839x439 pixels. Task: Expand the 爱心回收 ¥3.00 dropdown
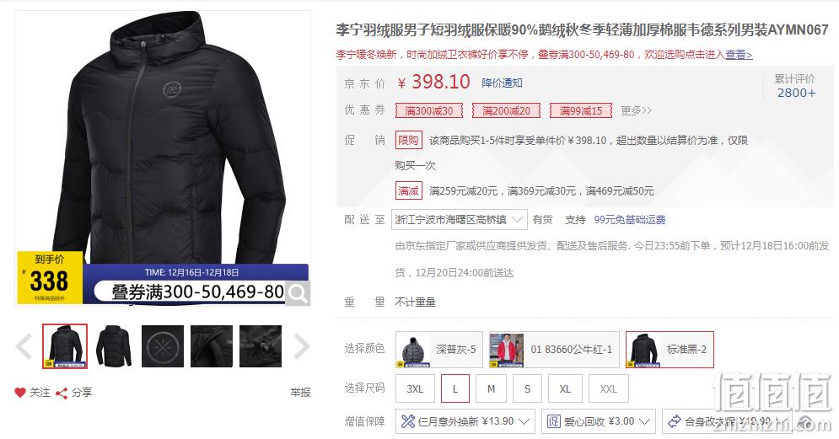click(599, 421)
